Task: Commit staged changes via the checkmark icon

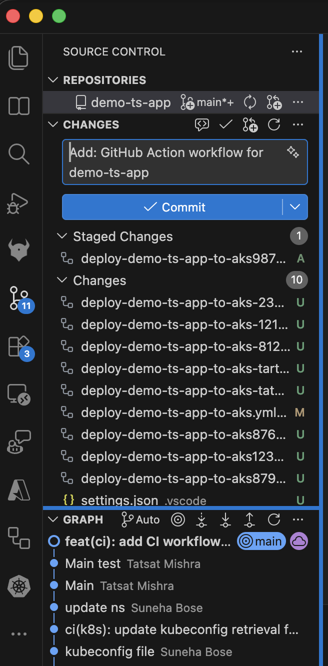Action: [x=225, y=124]
